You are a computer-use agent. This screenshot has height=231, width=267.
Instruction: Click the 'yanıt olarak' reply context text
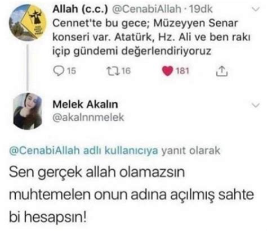pyautogui.click(x=191, y=151)
